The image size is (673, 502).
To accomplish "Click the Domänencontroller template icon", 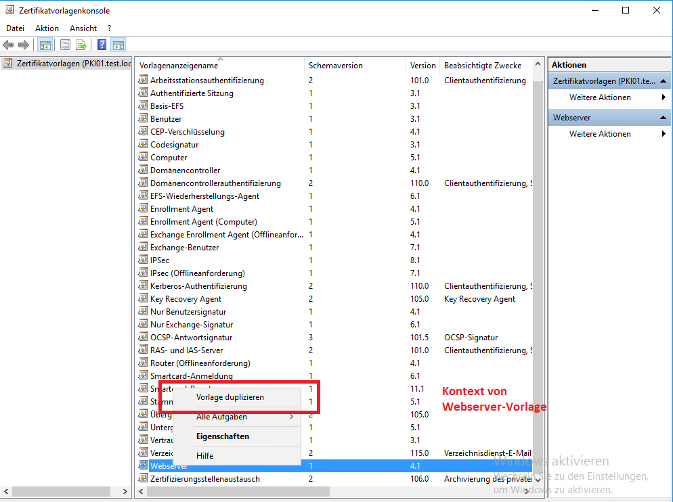I will 143,170.
